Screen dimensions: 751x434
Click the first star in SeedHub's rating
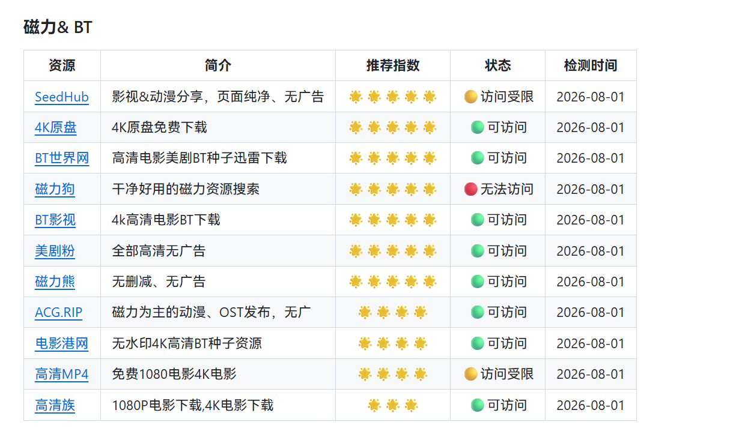(x=356, y=97)
